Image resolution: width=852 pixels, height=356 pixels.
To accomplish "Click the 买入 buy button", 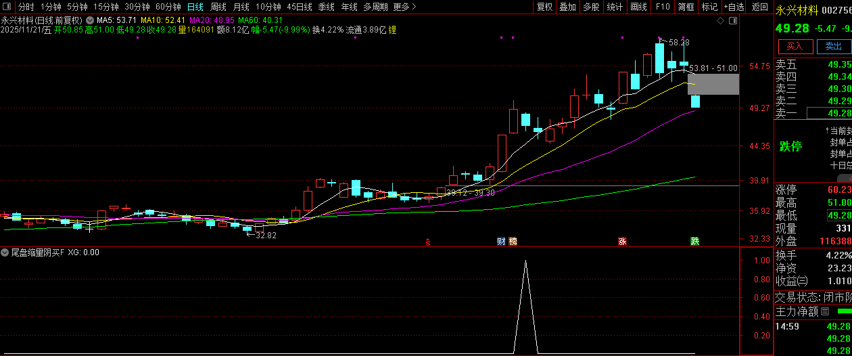I will (x=795, y=46).
